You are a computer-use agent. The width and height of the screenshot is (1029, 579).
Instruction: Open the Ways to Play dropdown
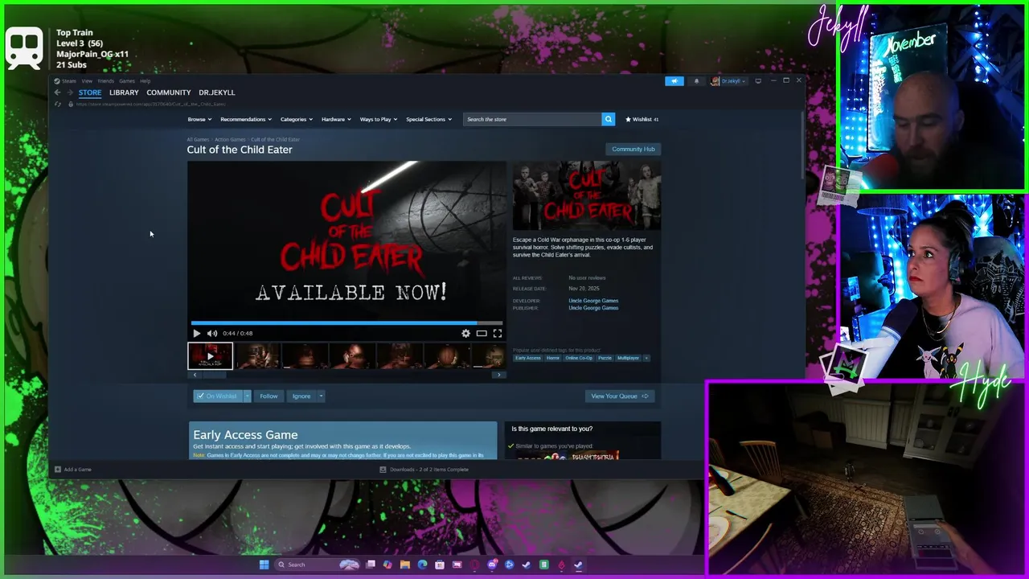[x=379, y=119]
